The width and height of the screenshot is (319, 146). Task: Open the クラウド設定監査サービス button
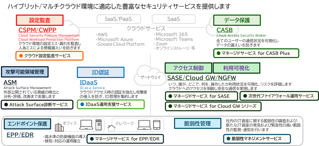[x=49, y=56]
